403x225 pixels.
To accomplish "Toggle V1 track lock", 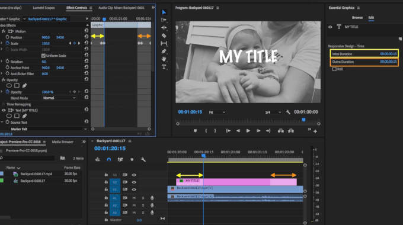I will pos(106,189).
